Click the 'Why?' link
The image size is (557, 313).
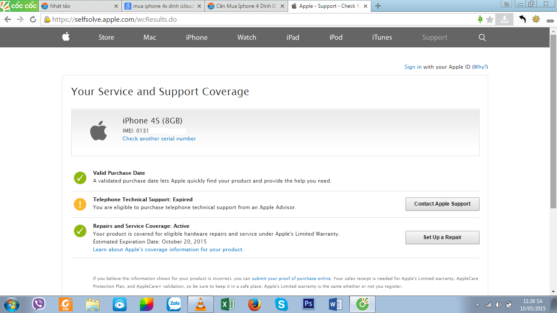pos(480,67)
